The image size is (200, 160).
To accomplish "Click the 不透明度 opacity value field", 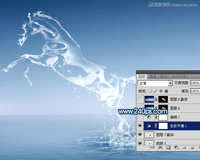I will (195, 83).
